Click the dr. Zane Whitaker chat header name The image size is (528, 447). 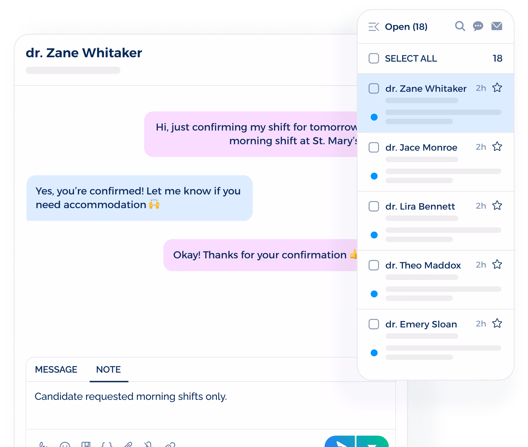click(84, 53)
